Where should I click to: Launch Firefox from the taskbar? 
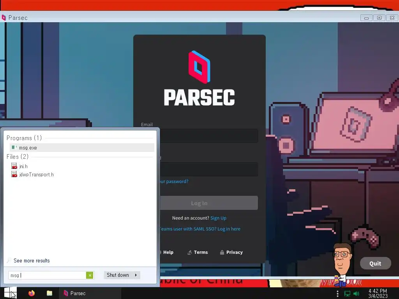32,293
